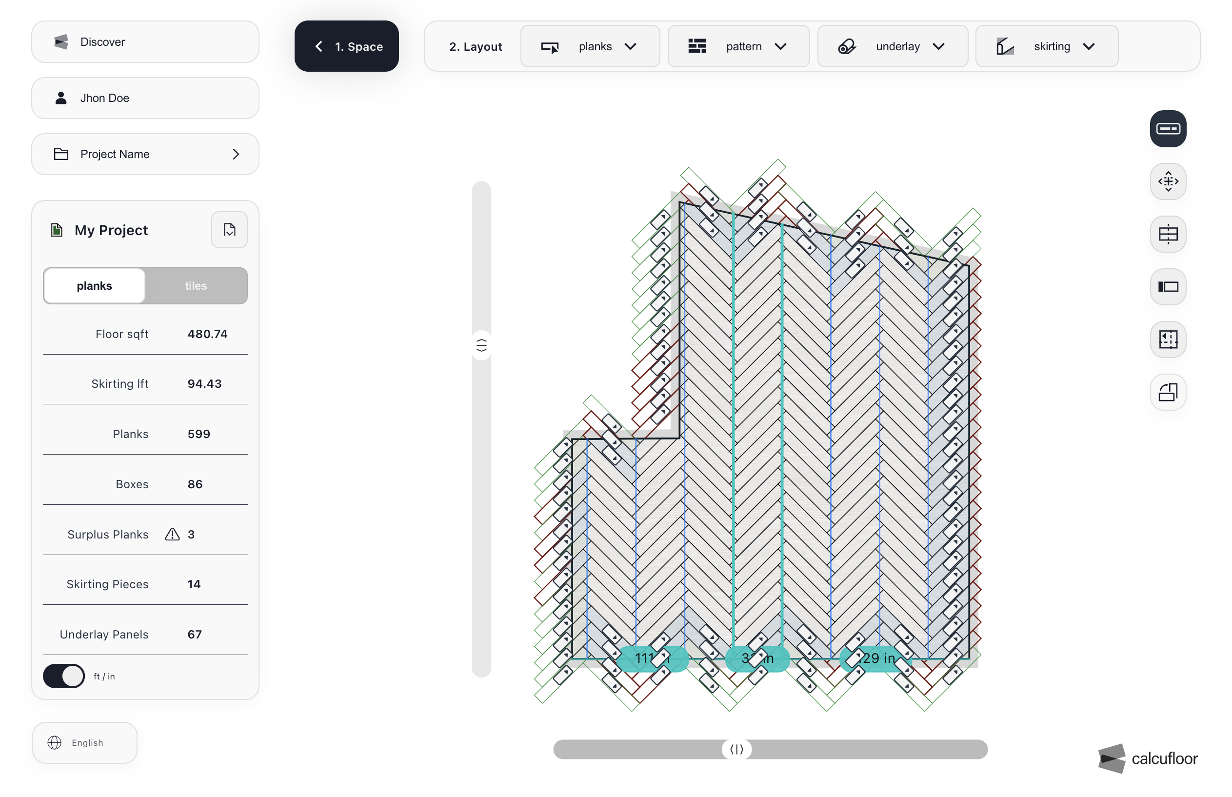
Task: Switch to the tiles option
Action: (x=196, y=286)
